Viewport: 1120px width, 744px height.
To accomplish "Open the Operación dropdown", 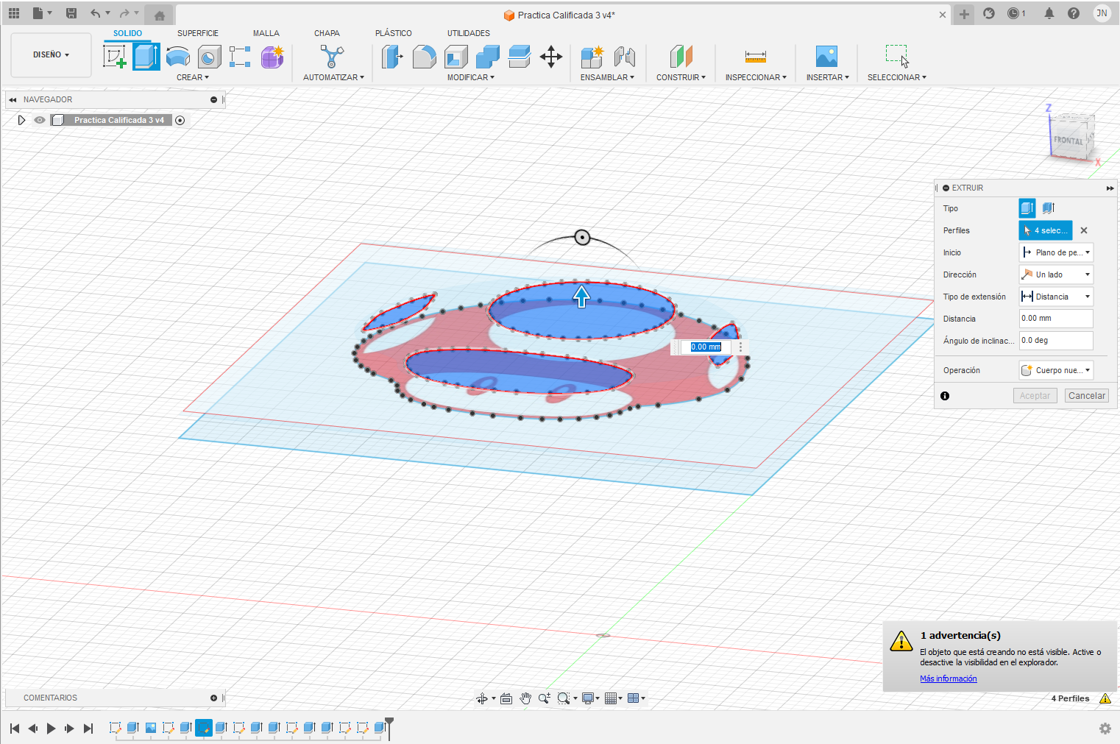I will click(x=1056, y=370).
